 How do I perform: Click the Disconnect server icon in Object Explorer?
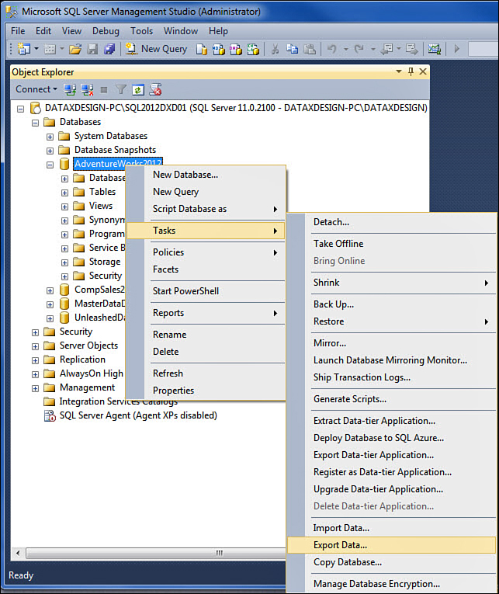click(88, 89)
